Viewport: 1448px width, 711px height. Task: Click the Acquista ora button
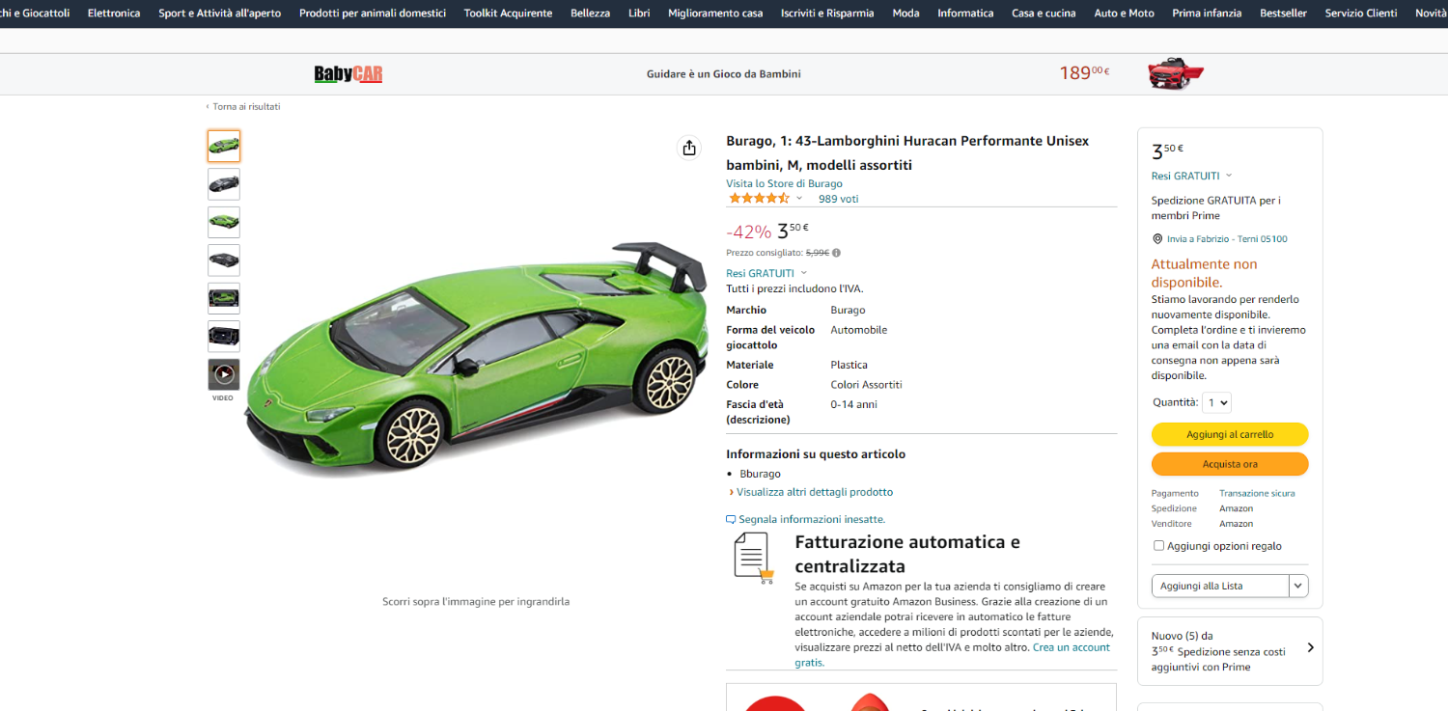coord(1230,464)
